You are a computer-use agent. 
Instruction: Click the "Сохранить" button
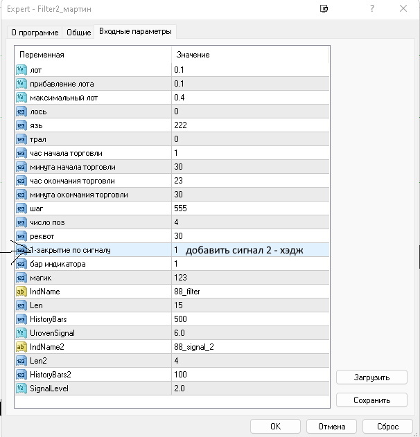point(371,400)
